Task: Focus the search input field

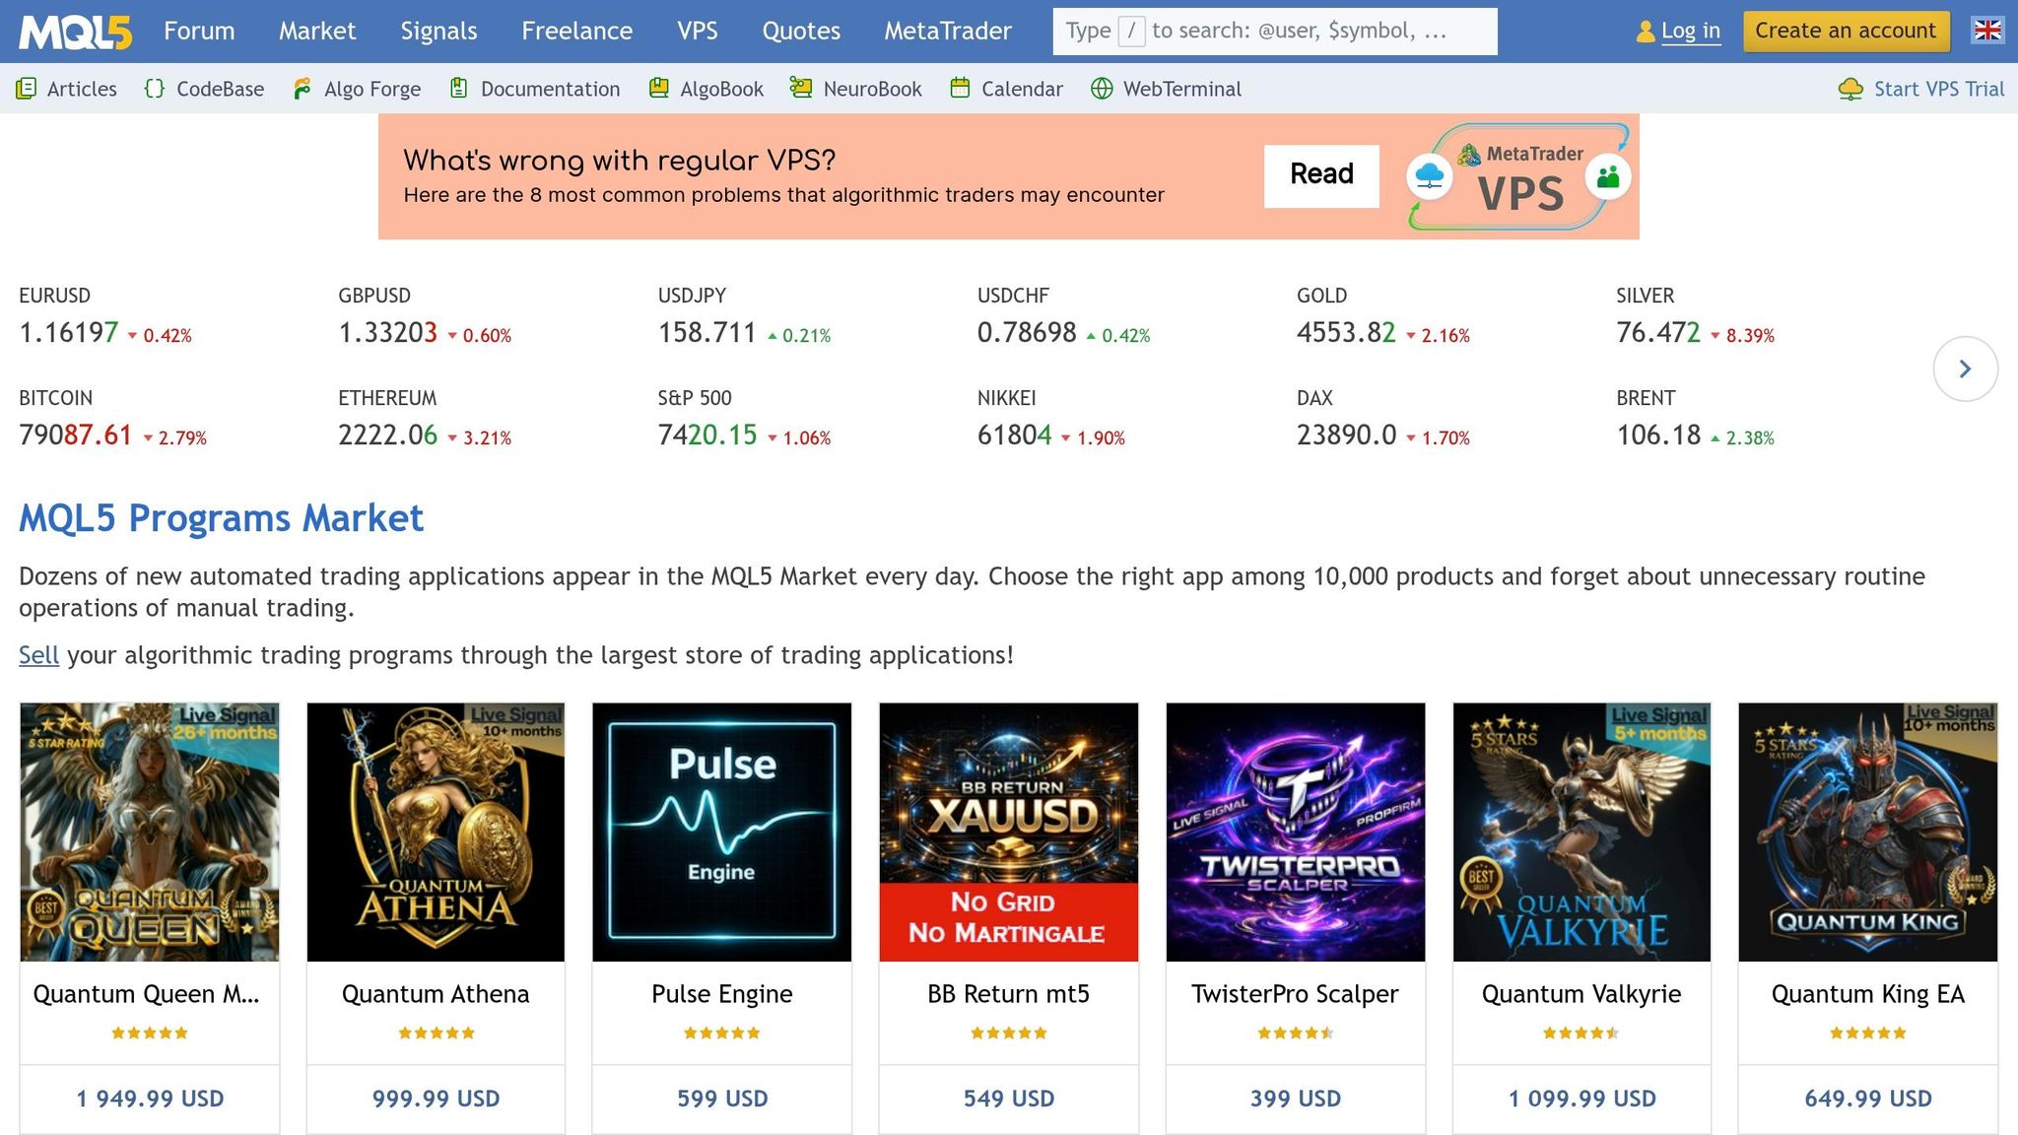Action: [1275, 32]
